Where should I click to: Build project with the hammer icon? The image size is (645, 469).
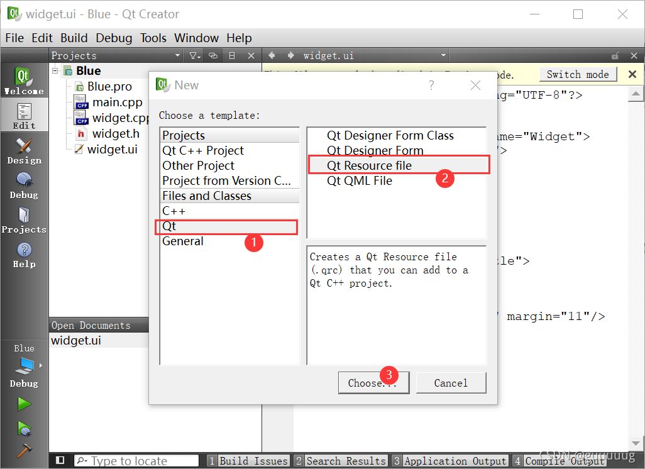[x=25, y=450]
